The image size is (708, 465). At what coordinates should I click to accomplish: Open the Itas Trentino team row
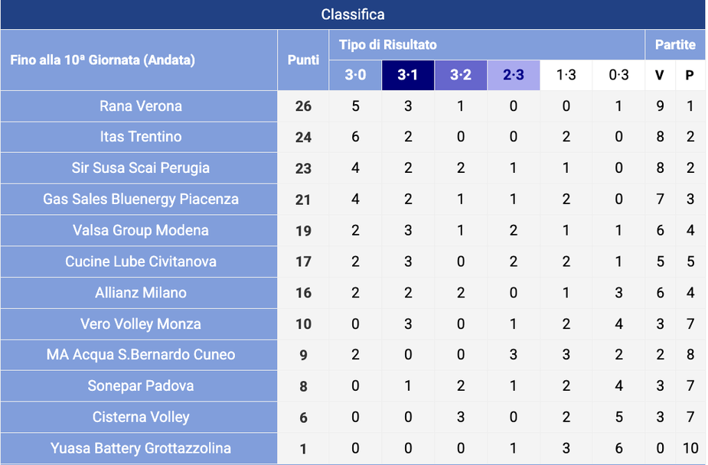(x=141, y=137)
